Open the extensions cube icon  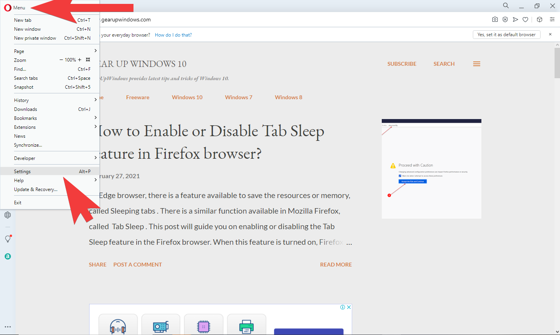click(539, 19)
